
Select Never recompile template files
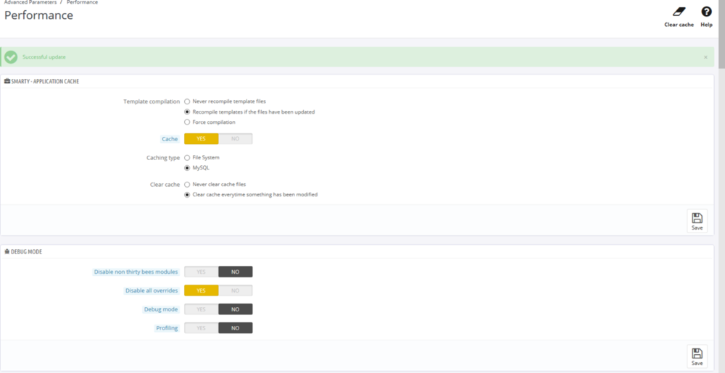187,102
